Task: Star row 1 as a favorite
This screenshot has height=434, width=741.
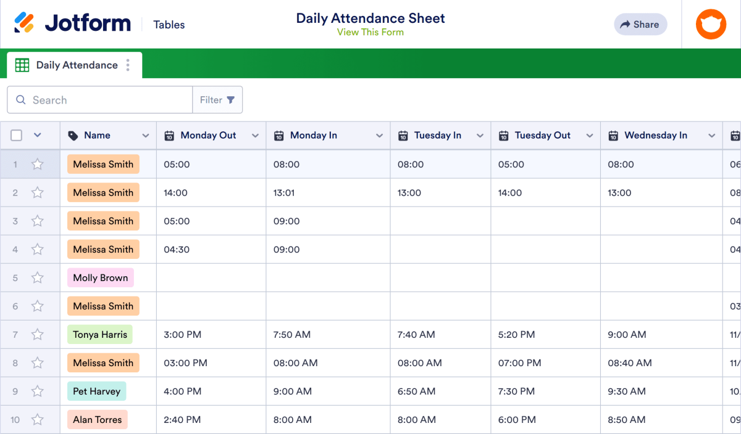Action: tap(37, 164)
